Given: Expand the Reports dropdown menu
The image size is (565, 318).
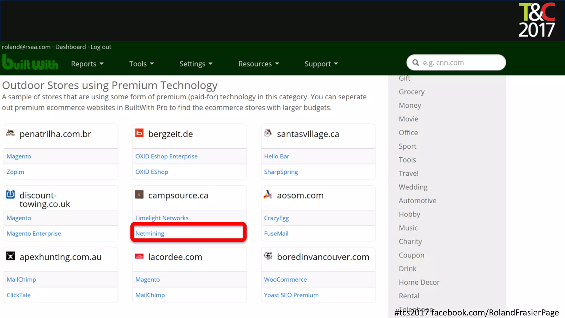Looking at the screenshot, I should click(x=87, y=64).
